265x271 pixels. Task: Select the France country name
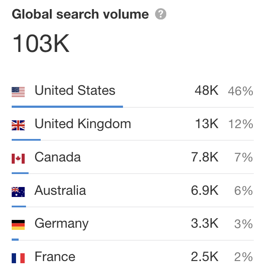(x=55, y=256)
